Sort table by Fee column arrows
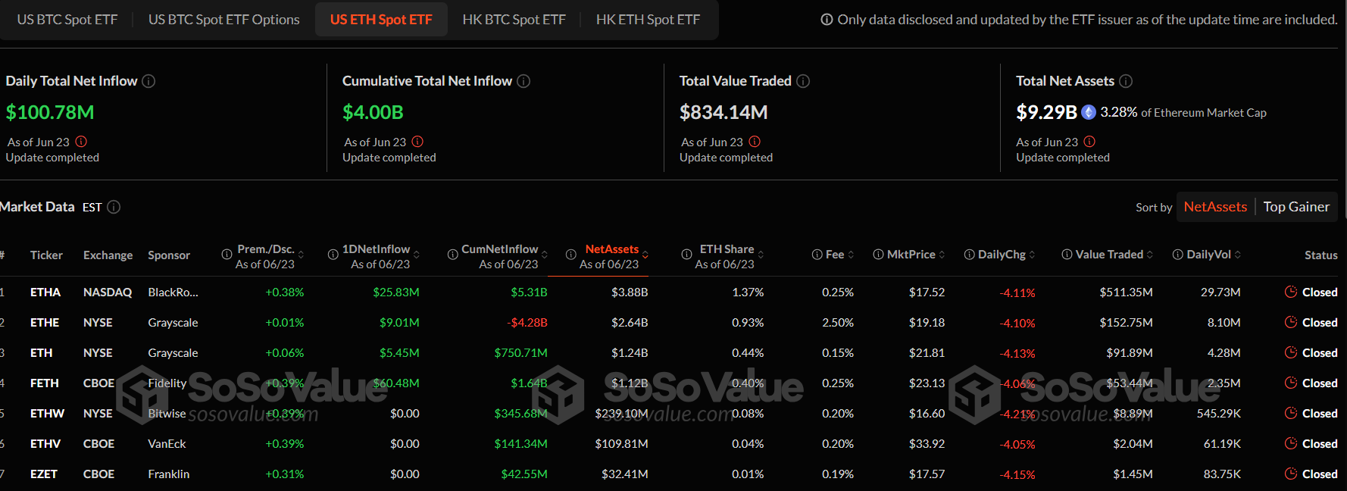 coord(851,255)
